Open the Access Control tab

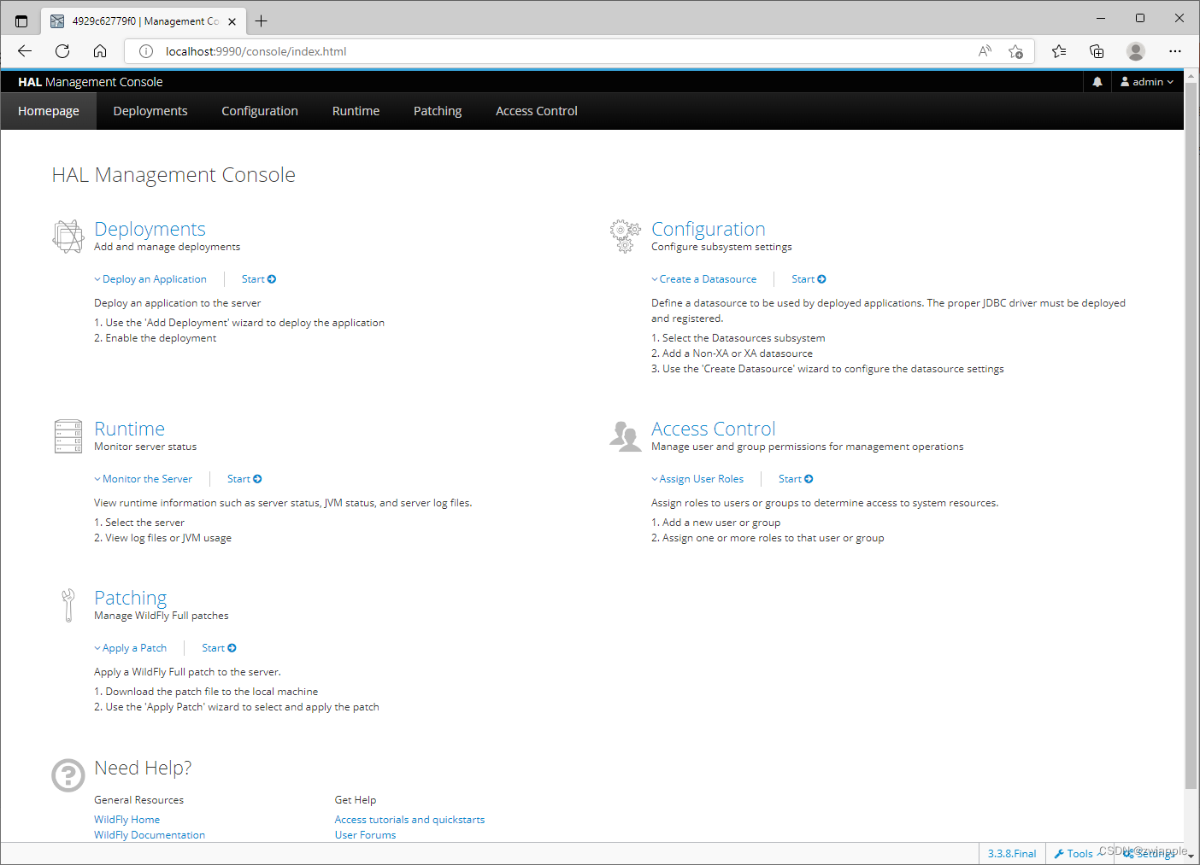(536, 110)
